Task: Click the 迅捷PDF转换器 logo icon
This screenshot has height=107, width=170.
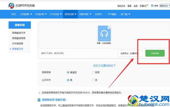Action: tap(11, 6)
